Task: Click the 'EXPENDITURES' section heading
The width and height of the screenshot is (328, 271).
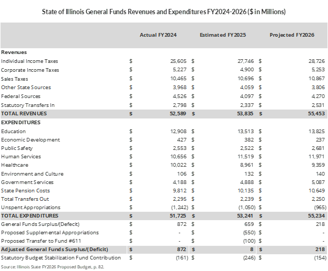Action: coord(20,123)
